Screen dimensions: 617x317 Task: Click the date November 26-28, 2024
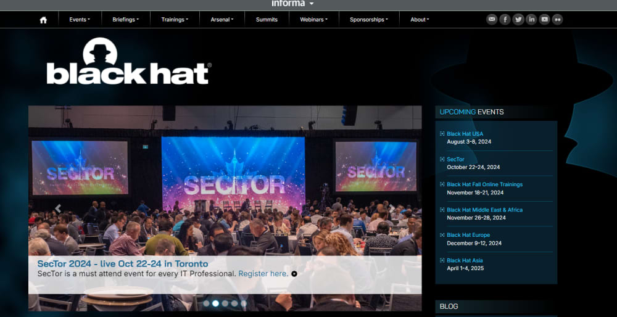tap(476, 218)
